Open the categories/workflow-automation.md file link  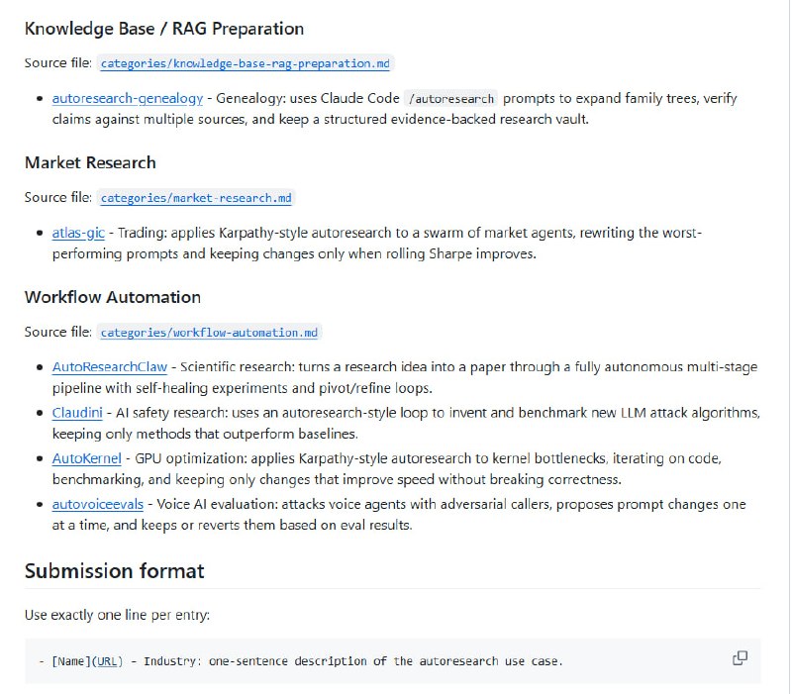point(210,333)
